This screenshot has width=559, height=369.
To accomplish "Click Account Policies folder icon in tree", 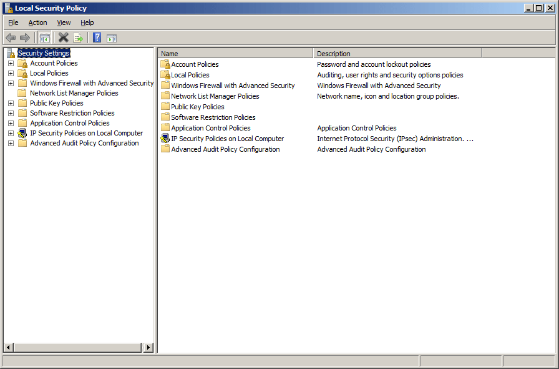I will tap(23, 63).
